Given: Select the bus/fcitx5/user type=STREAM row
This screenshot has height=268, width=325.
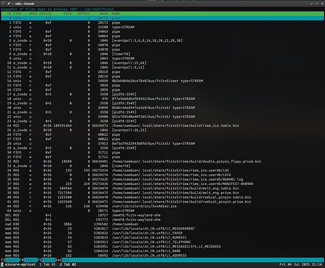Looking at the screenshot, I should (x=162, y=81).
